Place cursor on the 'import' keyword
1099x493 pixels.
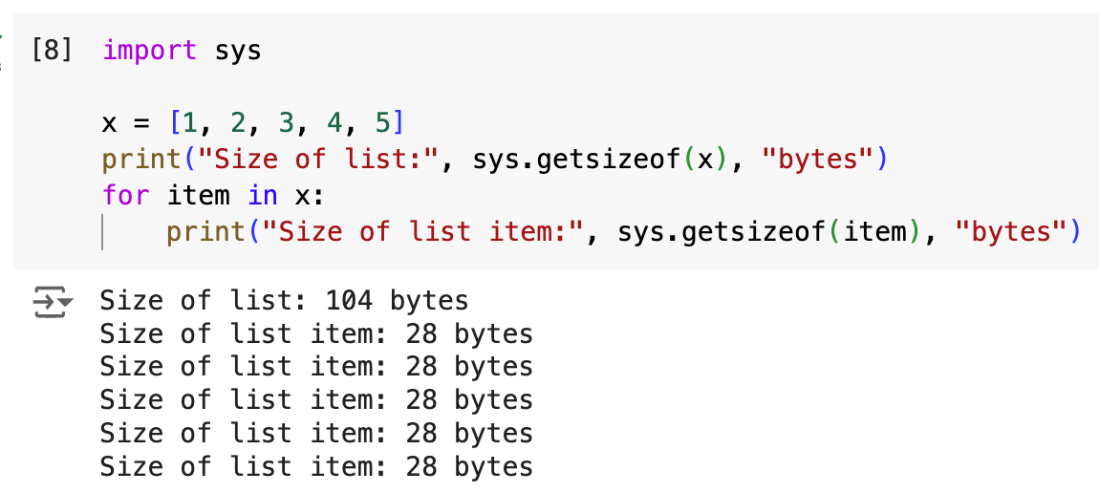[x=149, y=50]
